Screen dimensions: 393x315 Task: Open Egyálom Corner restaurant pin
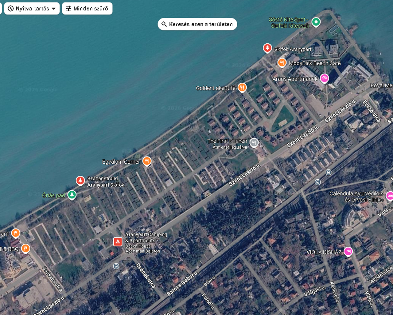pos(147,161)
